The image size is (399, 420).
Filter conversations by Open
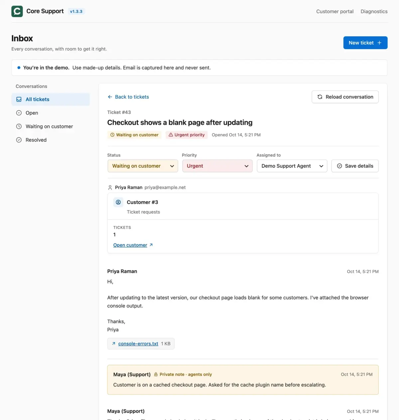tap(51, 113)
